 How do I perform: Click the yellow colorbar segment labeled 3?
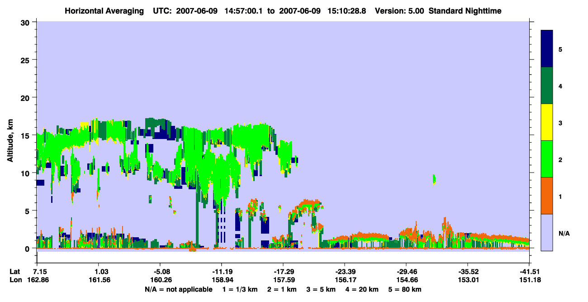[x=547, y=122]
